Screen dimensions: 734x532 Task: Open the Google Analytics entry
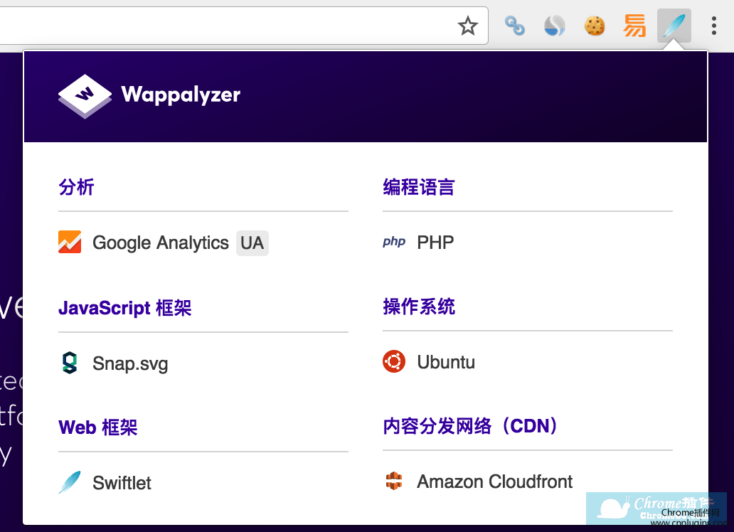pos(161,243)
